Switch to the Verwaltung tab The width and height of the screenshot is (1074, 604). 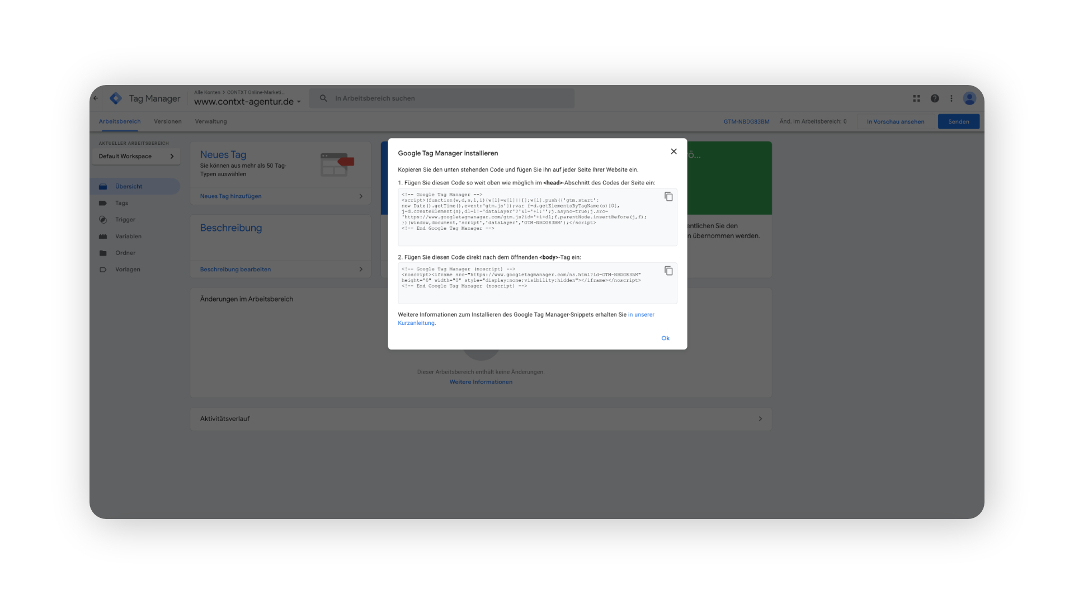pos(211,121)
